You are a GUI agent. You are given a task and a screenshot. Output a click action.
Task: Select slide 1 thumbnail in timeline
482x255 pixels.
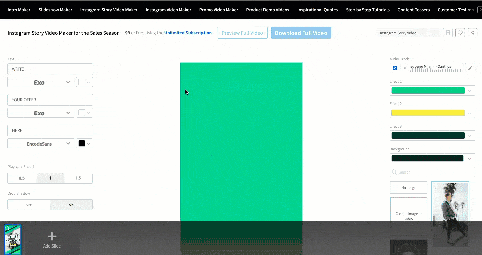point(13,239)
